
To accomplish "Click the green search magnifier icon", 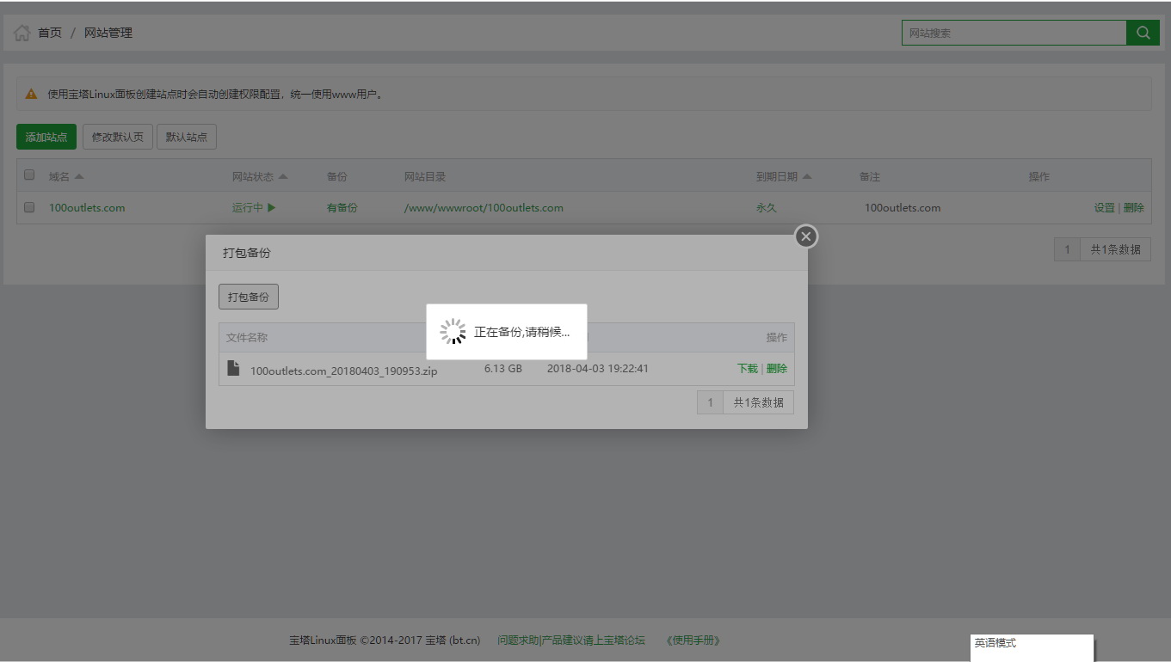I will 1143,32.
